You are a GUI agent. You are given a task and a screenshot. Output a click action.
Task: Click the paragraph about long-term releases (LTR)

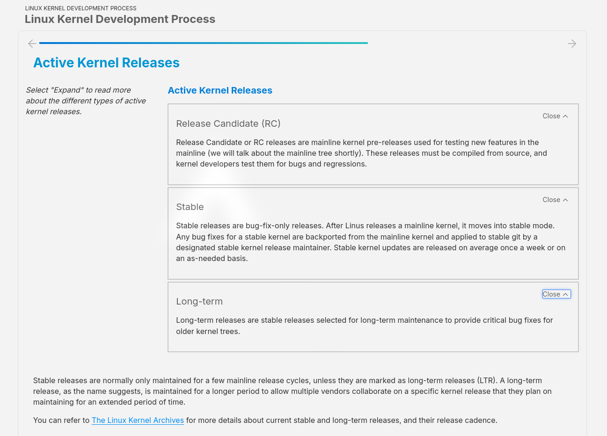[292, 391]
